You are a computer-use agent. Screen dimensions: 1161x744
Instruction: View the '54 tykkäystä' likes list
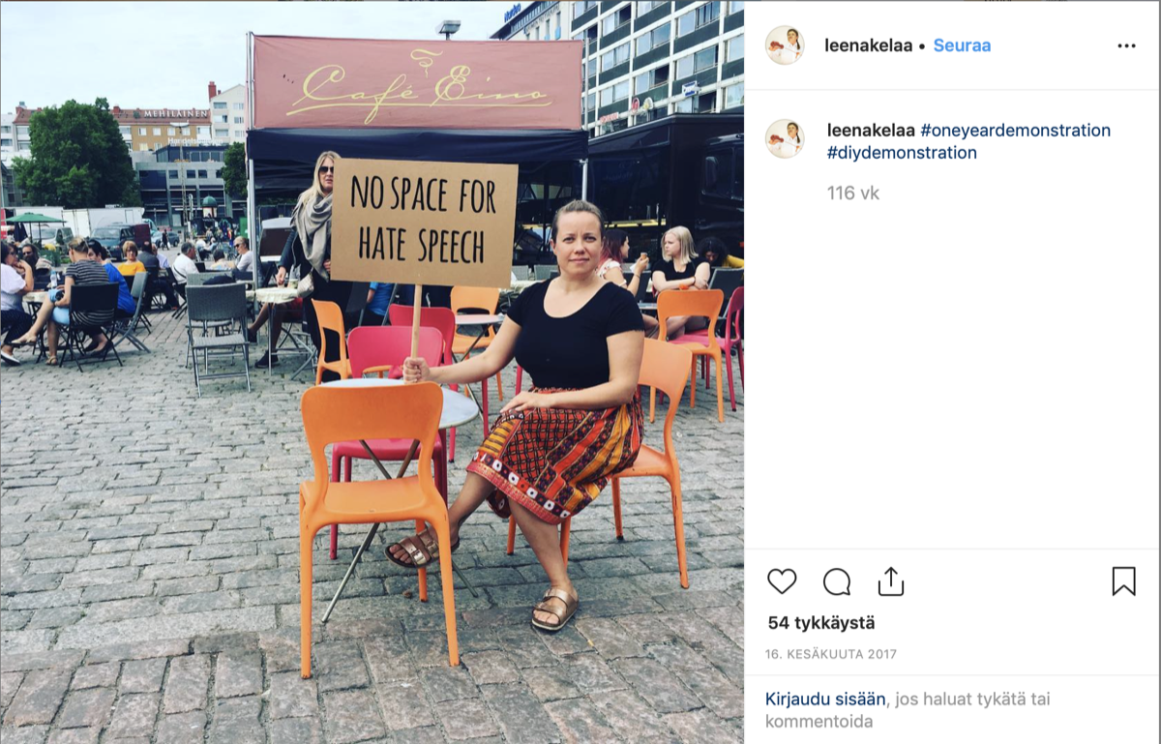tap(821, 624)
